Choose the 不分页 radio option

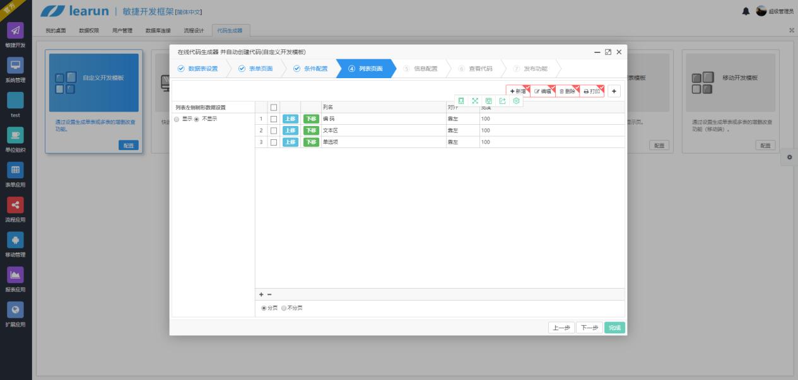284,308
